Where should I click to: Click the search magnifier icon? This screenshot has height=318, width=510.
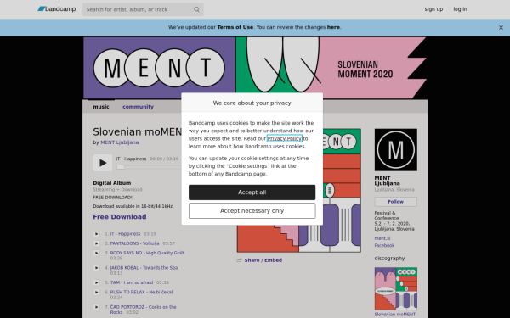pyautogui.click(x=196, y=9)
